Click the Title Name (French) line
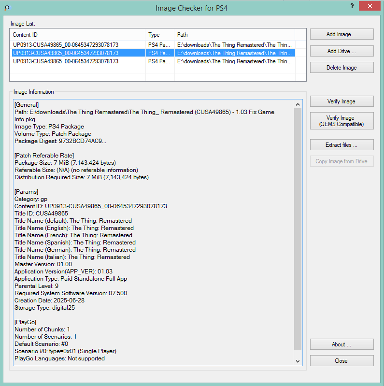Image resolution: width=384 pixels, height=386 pixels. 73,235
